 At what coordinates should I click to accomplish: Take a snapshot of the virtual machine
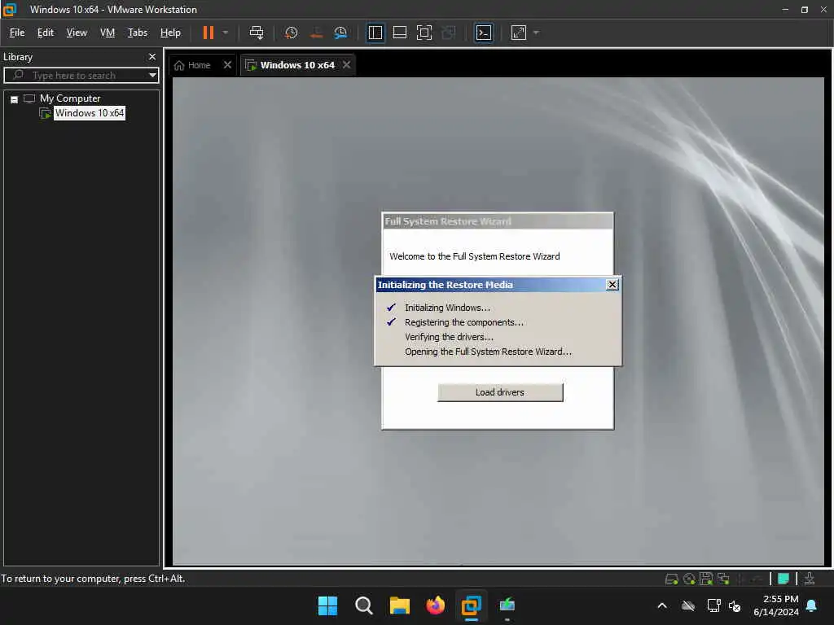[291, 33]
